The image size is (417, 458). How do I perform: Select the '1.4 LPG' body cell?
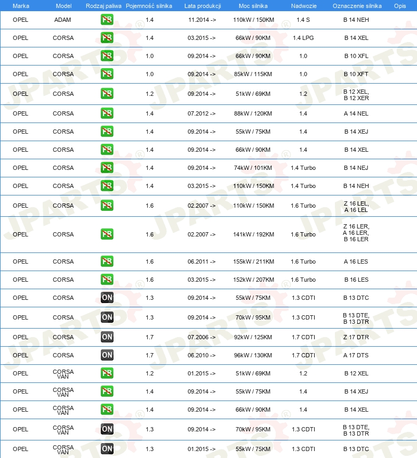tap(303, 38)
